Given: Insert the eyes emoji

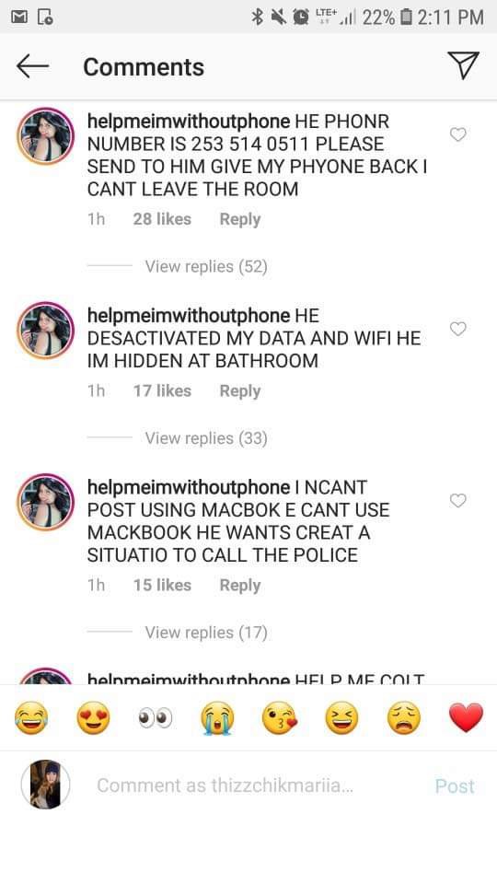Looking at the screenshot, I should pyautogui.click(x=156, y=718).
